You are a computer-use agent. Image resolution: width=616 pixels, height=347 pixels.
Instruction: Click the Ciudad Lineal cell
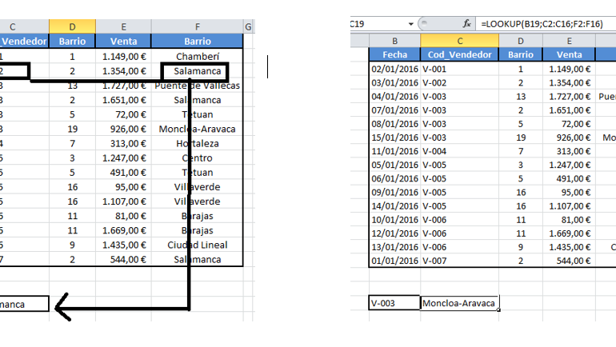pos(198,245)
